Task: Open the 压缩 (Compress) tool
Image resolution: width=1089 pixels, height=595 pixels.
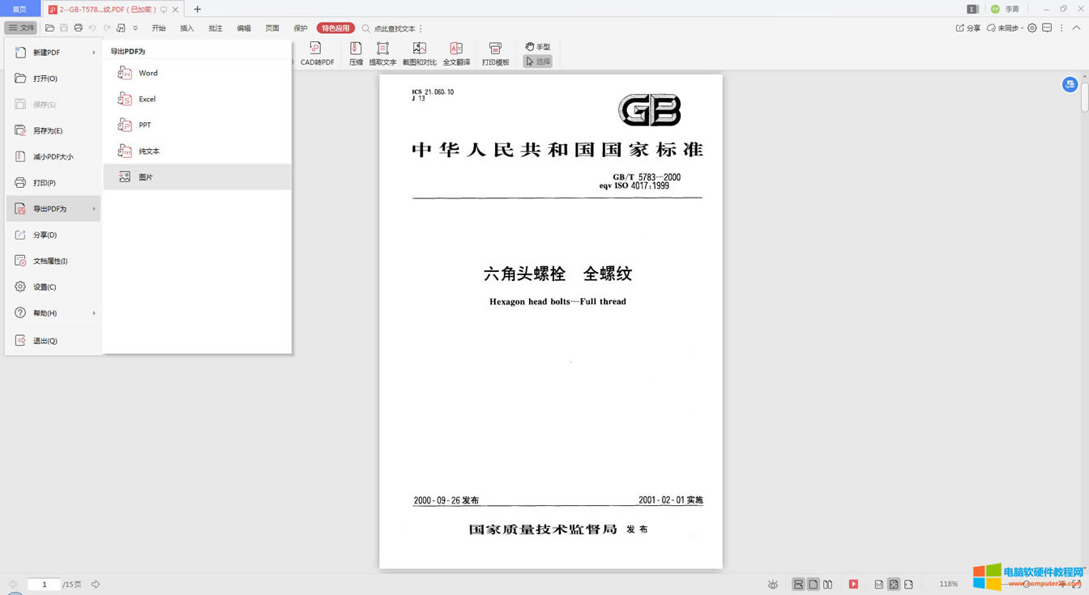Action: (x=356, y=53)
